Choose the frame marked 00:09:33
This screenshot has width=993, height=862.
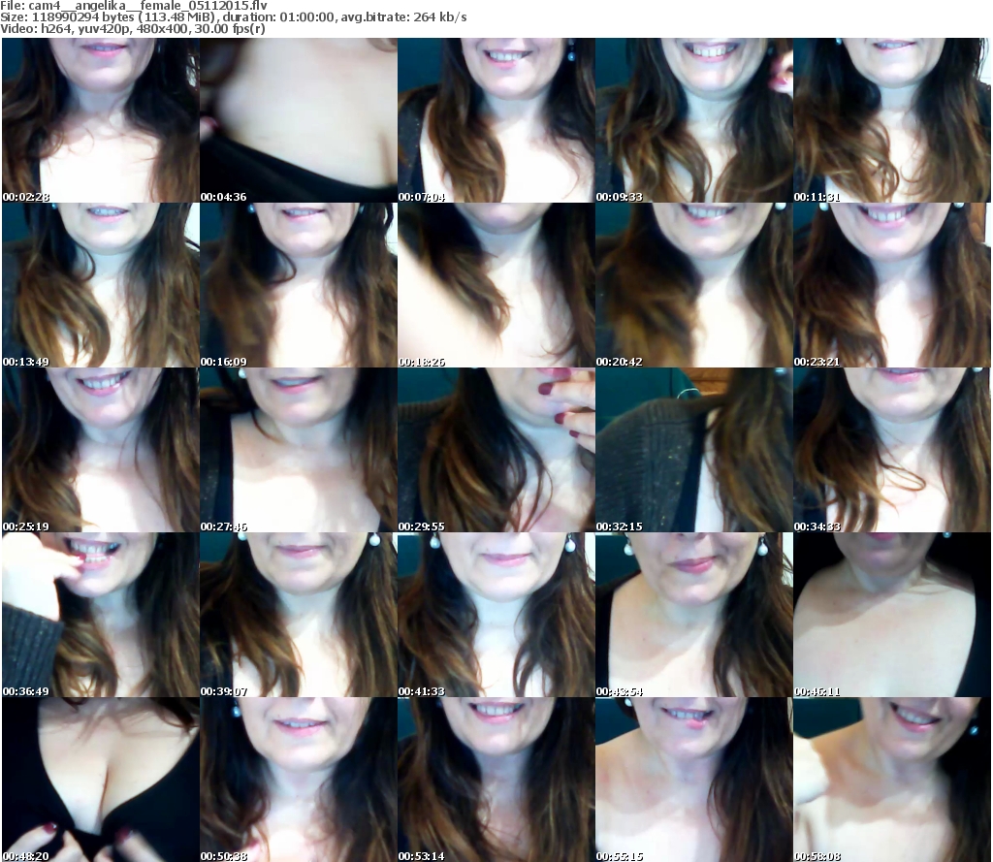(x=693, y=120)
